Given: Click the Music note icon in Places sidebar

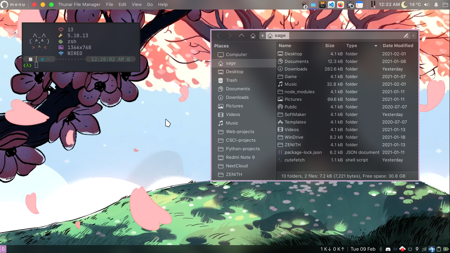Looking at the screenshot, I should tap(221, 123).
